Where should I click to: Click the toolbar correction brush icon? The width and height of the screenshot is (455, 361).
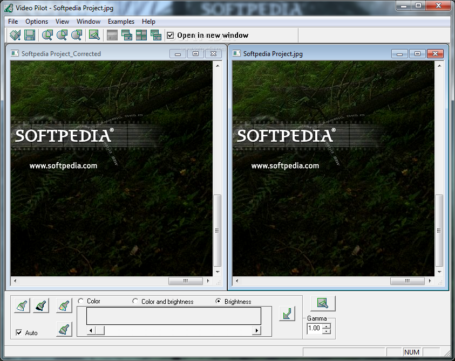point(94,36)
